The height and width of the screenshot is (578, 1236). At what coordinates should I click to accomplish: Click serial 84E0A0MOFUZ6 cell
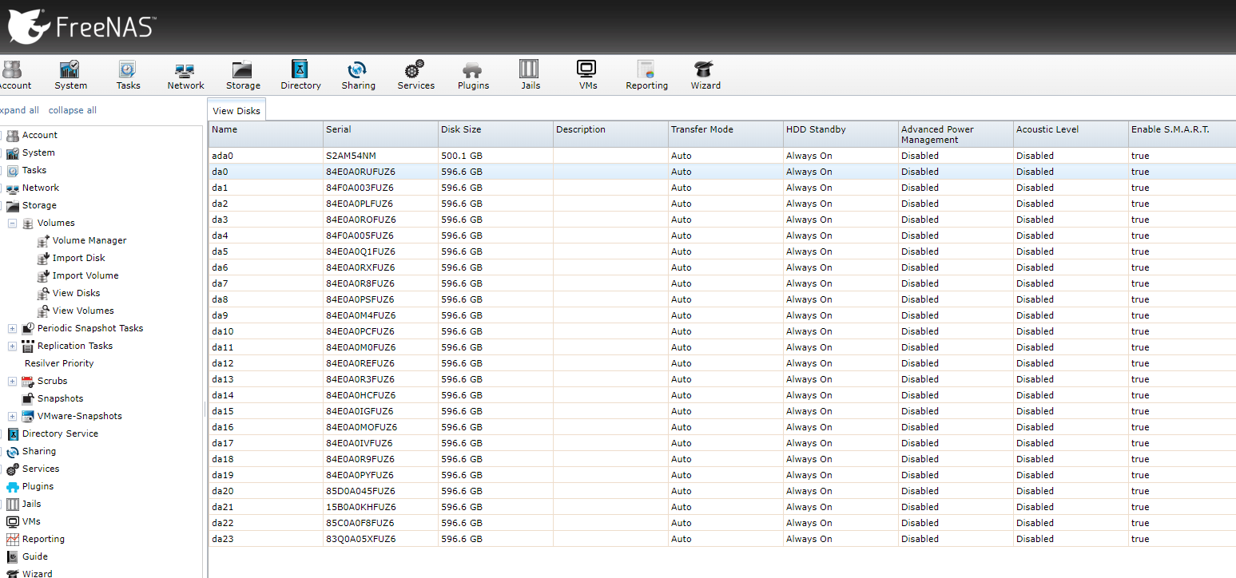pos(380,427)
